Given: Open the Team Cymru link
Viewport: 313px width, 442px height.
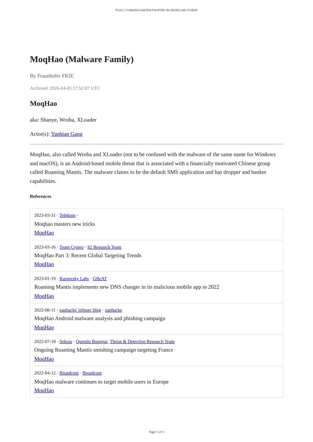Looking at the screenshot, I should click(x=71, y=247).
